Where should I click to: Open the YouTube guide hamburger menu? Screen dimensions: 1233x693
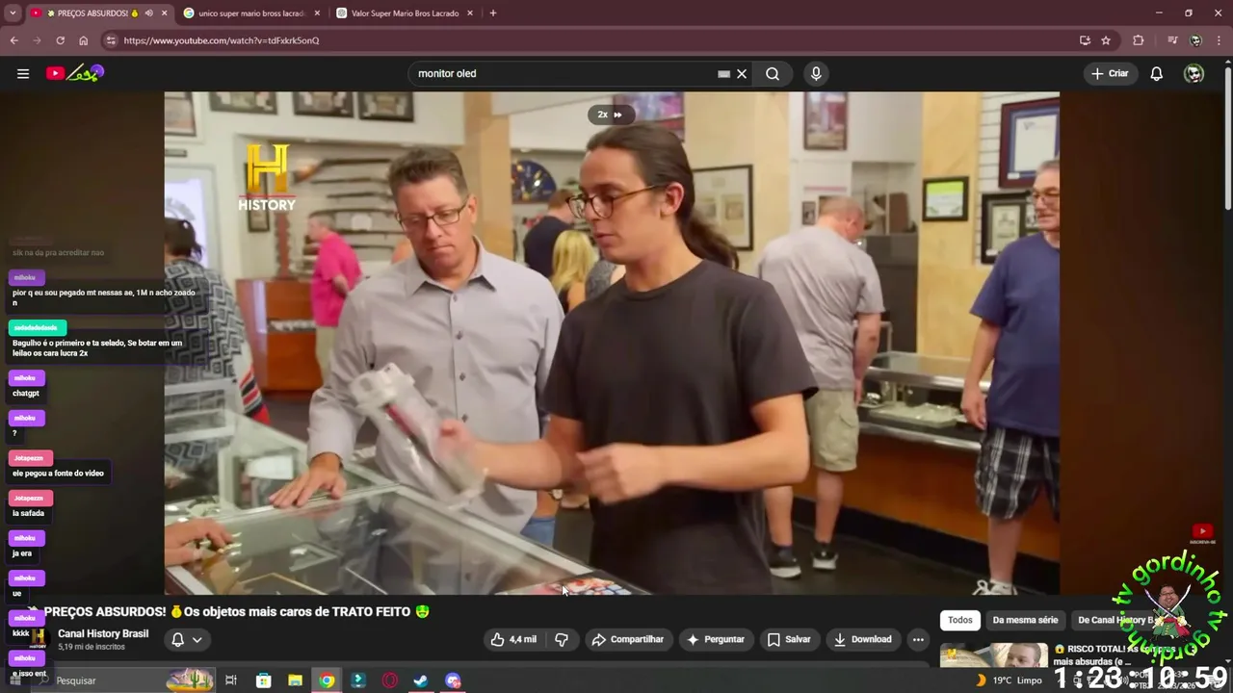23,73
